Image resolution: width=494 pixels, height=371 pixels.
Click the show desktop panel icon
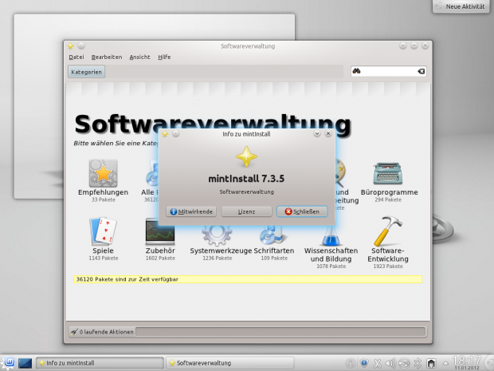(25, 363)
